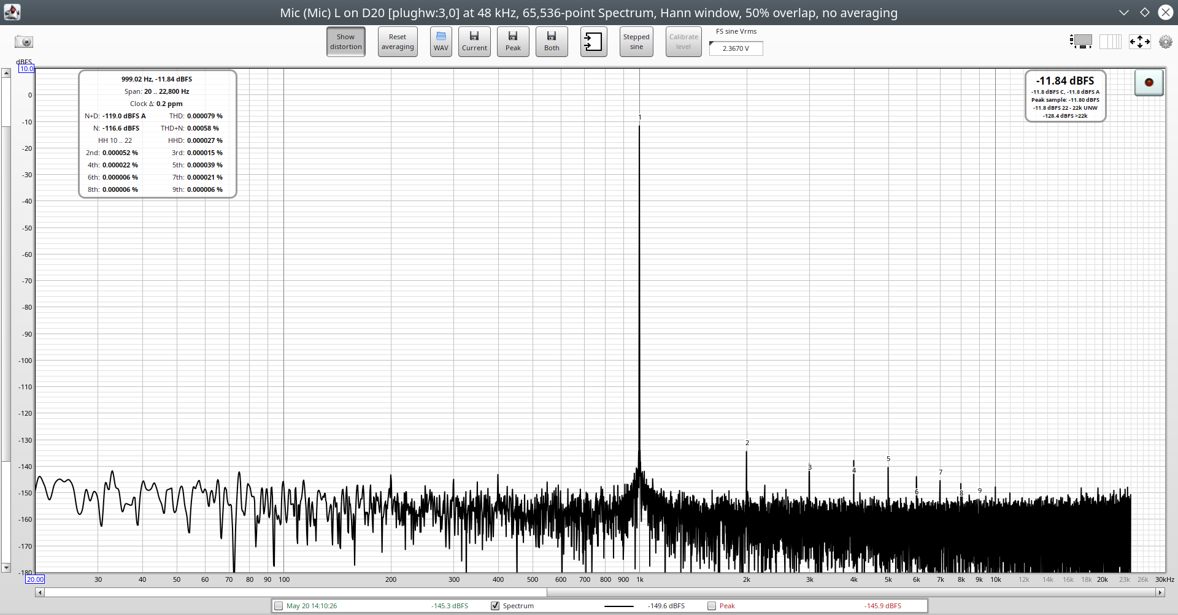Click the camera capture graph icon
The image size is (1178, 615).
tap(24, 42)
